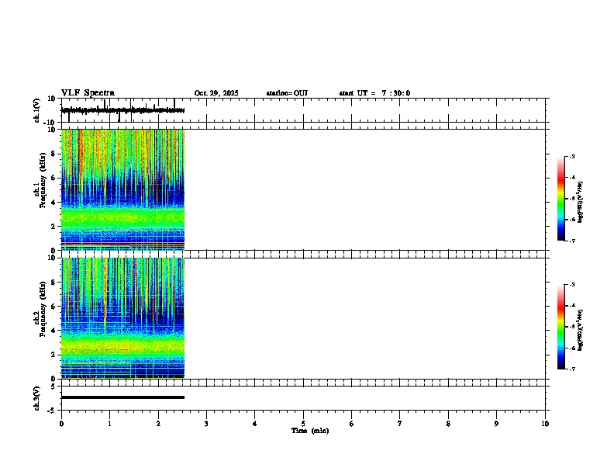Click the "VLF Spectra" plot title

point(88,93)
